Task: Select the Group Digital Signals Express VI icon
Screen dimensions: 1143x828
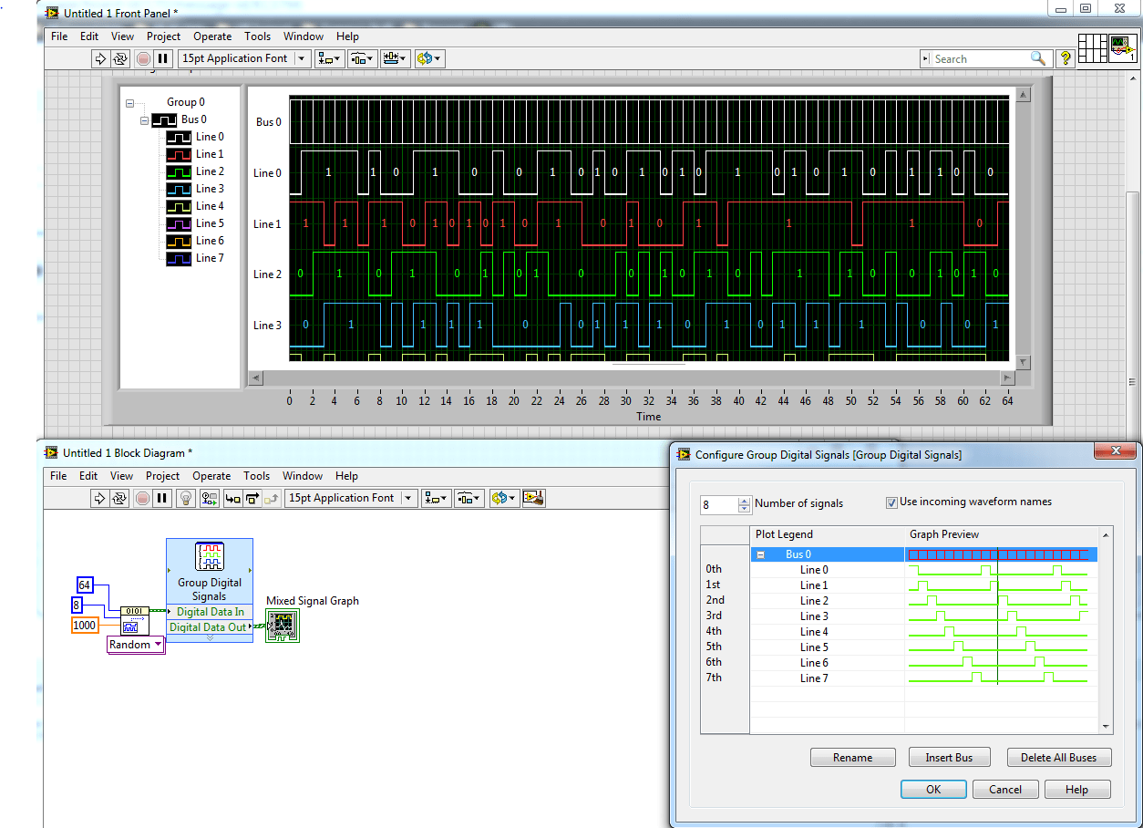Action: pos(210,556)
